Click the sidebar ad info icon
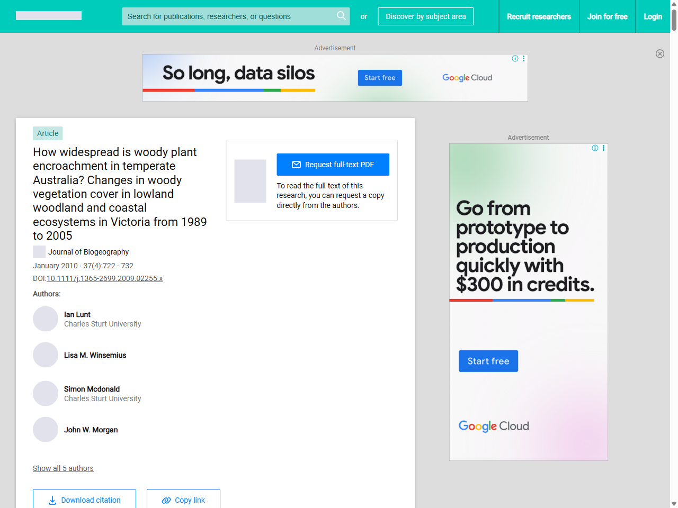Screen dimensions: 678x508 [x=595, y=148]
